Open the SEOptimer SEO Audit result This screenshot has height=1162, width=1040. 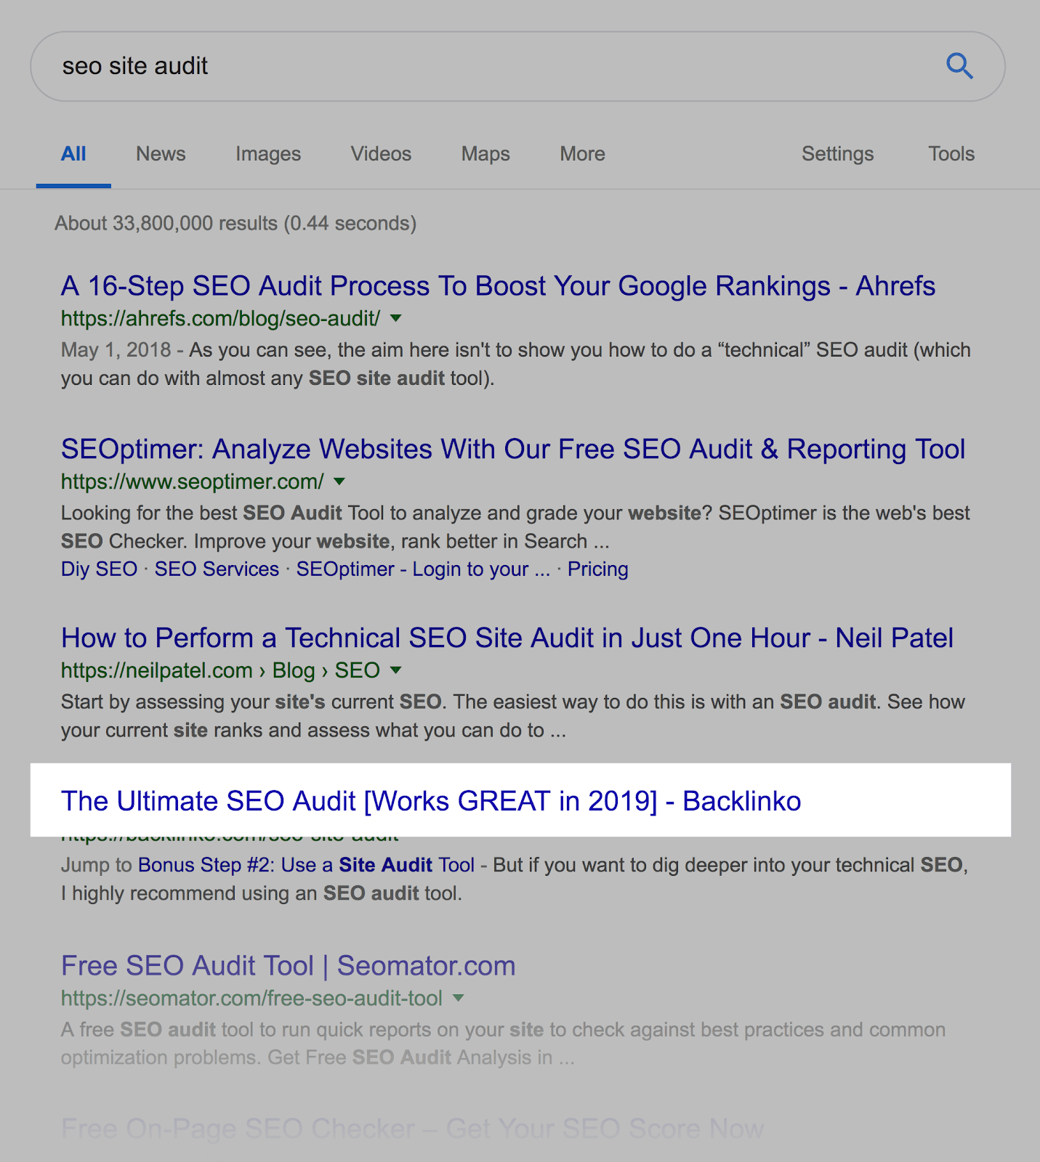512,450
